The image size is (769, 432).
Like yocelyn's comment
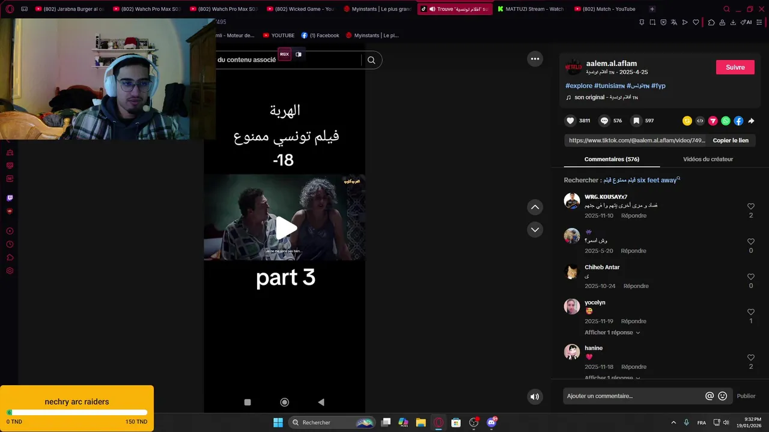[751, 312]
